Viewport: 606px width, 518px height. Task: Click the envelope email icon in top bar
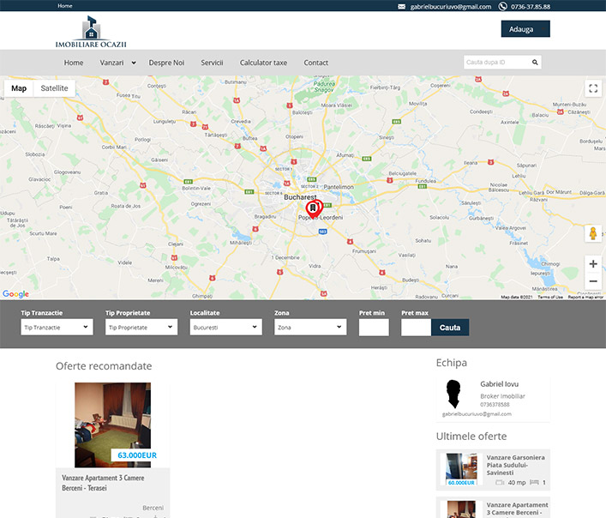401,7
